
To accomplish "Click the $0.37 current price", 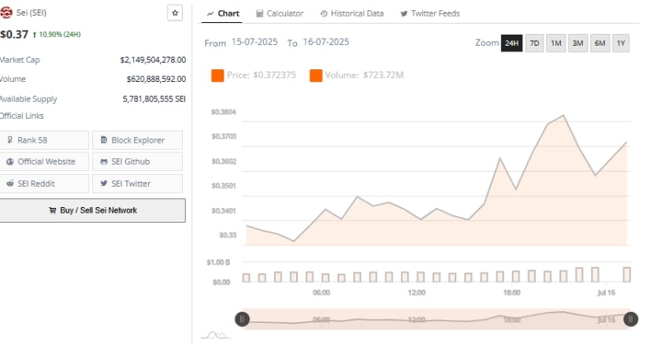I will pos(14,35).
